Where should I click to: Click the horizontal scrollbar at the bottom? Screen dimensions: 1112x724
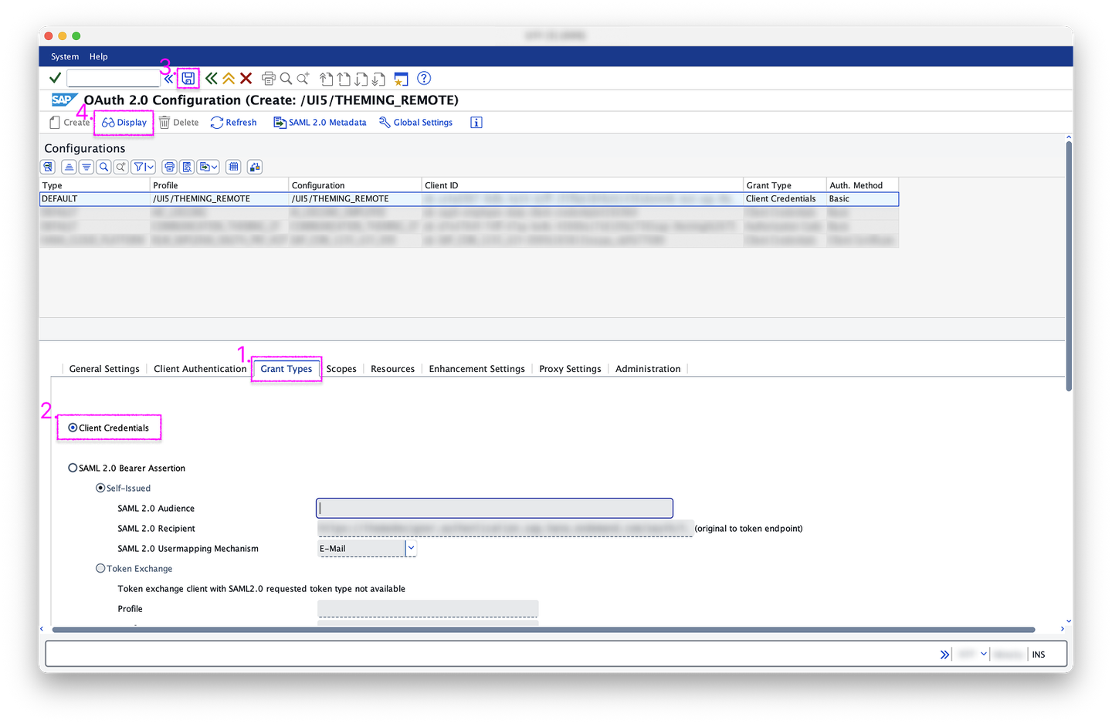tap(543, 629)
